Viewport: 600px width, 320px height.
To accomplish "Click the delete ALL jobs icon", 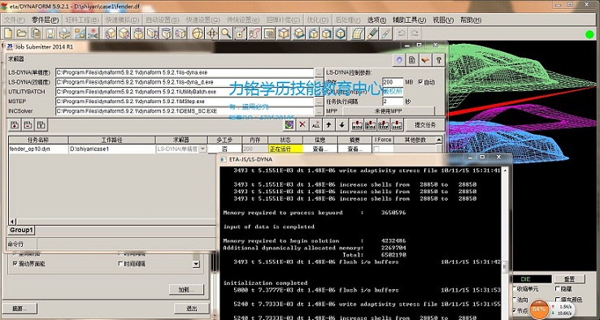I will [315, 124].
